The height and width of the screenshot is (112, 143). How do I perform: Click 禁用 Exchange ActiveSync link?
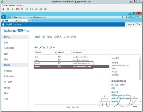tap(121, 95)
